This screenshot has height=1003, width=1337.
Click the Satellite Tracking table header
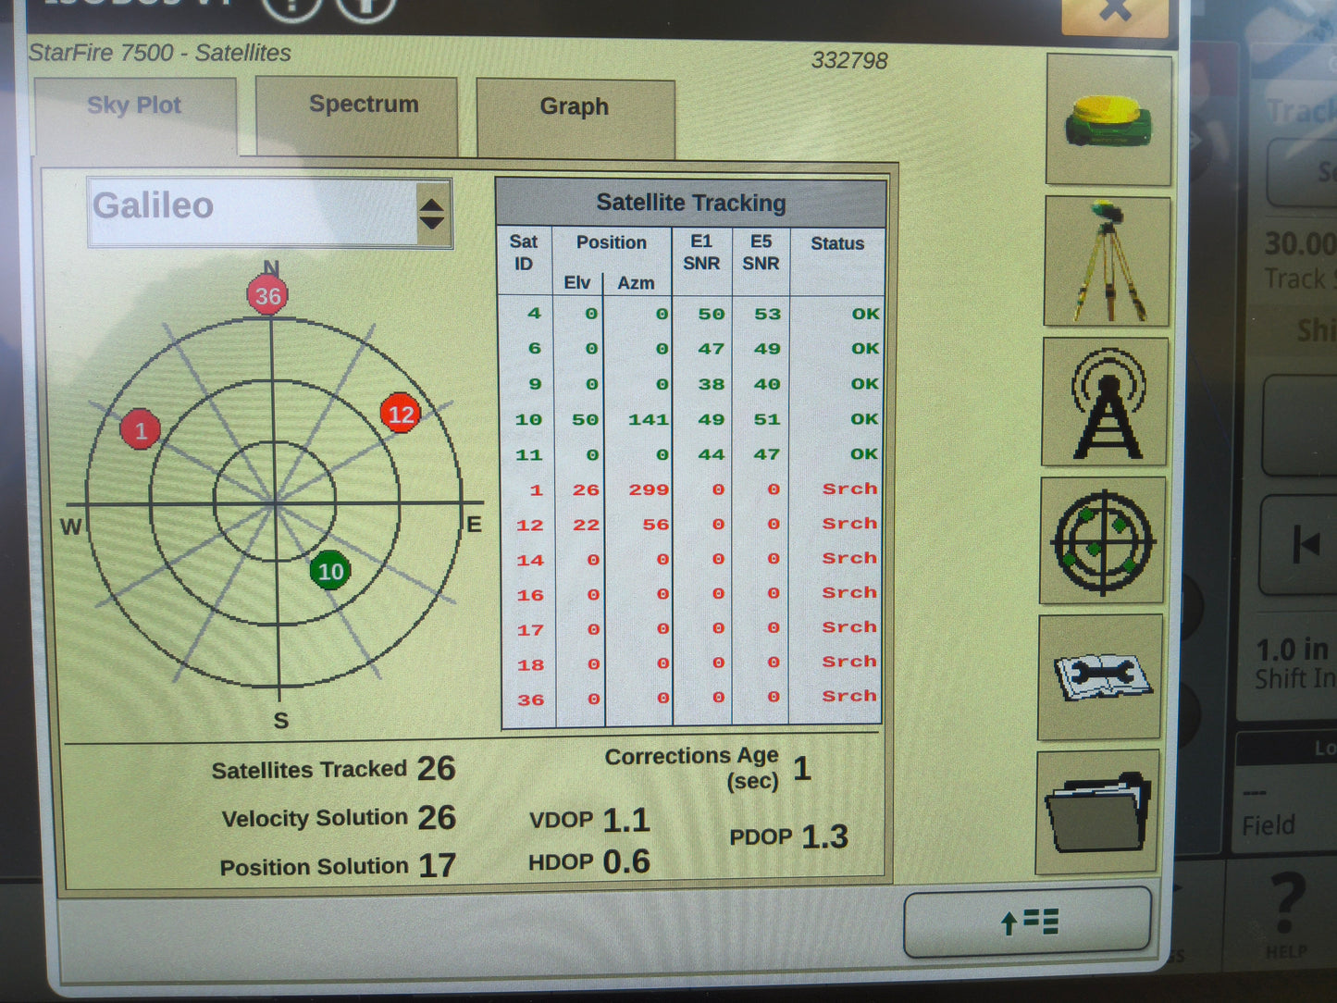[x=691, y=203]
